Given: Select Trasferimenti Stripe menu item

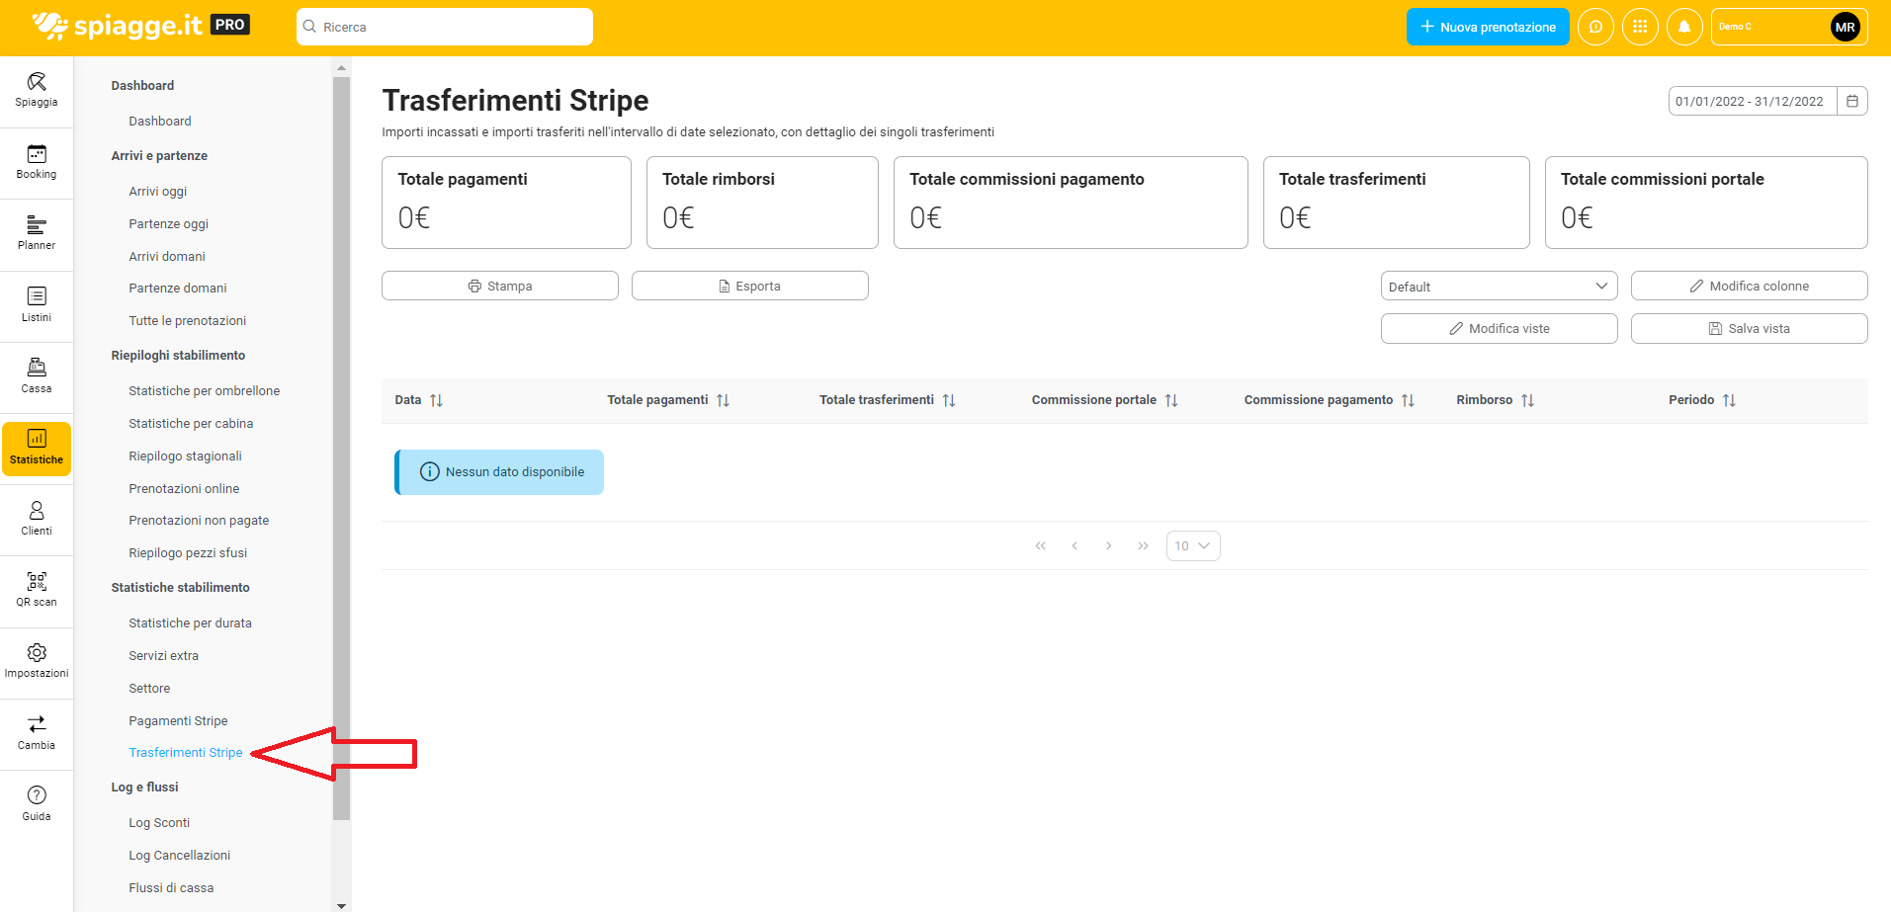Looking at the screenshot, I should 186,752.
